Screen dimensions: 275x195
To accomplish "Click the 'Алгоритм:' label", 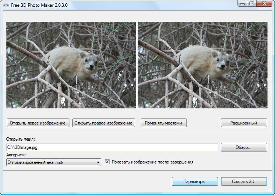I will [16, 155].
